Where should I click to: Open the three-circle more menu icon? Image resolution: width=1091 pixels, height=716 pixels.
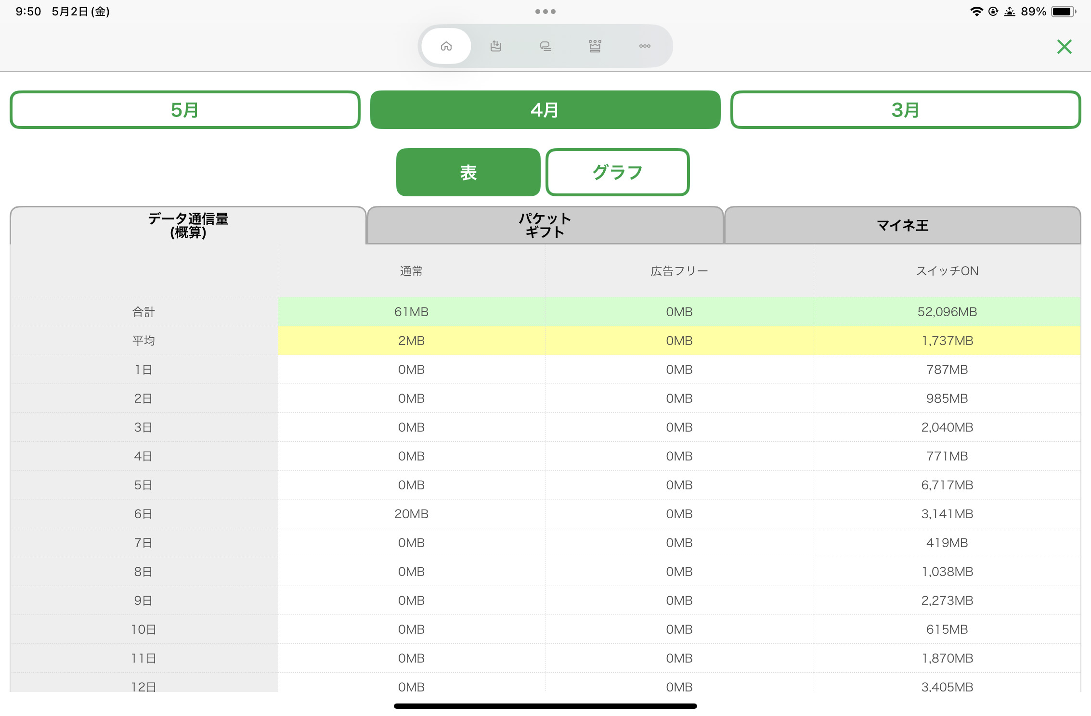(644, 46)
